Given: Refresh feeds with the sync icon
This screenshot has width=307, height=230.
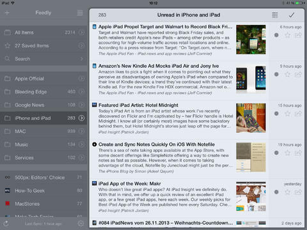Looking at the screenshot, I should (6, 224).
